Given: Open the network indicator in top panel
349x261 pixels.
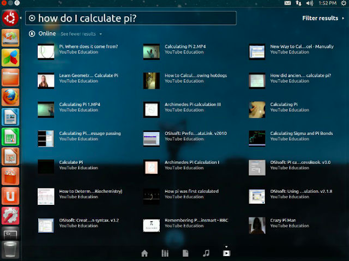Looking at the screenshot, I should (298, 3).
